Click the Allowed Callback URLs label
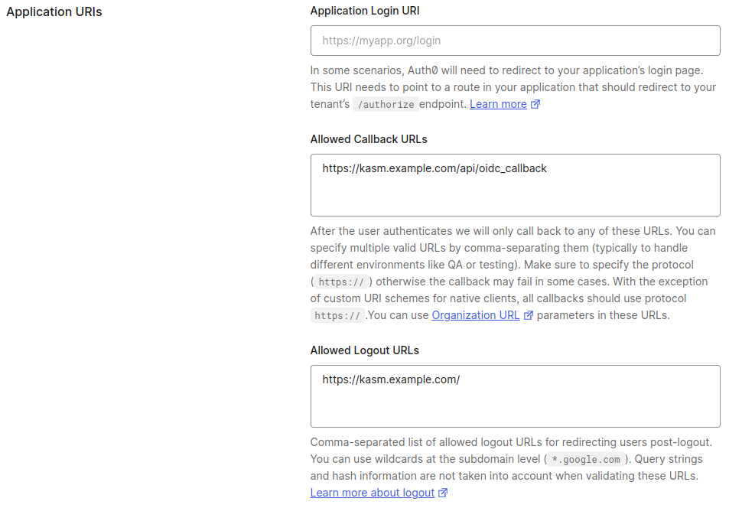 pyautogui.click(x=369, y=139)
